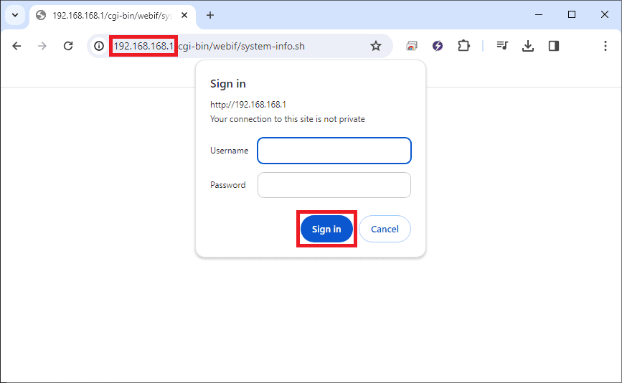The width and height of the screenshot is (622, 383).
Task: View site information icon in address bar
Action: 100,46
